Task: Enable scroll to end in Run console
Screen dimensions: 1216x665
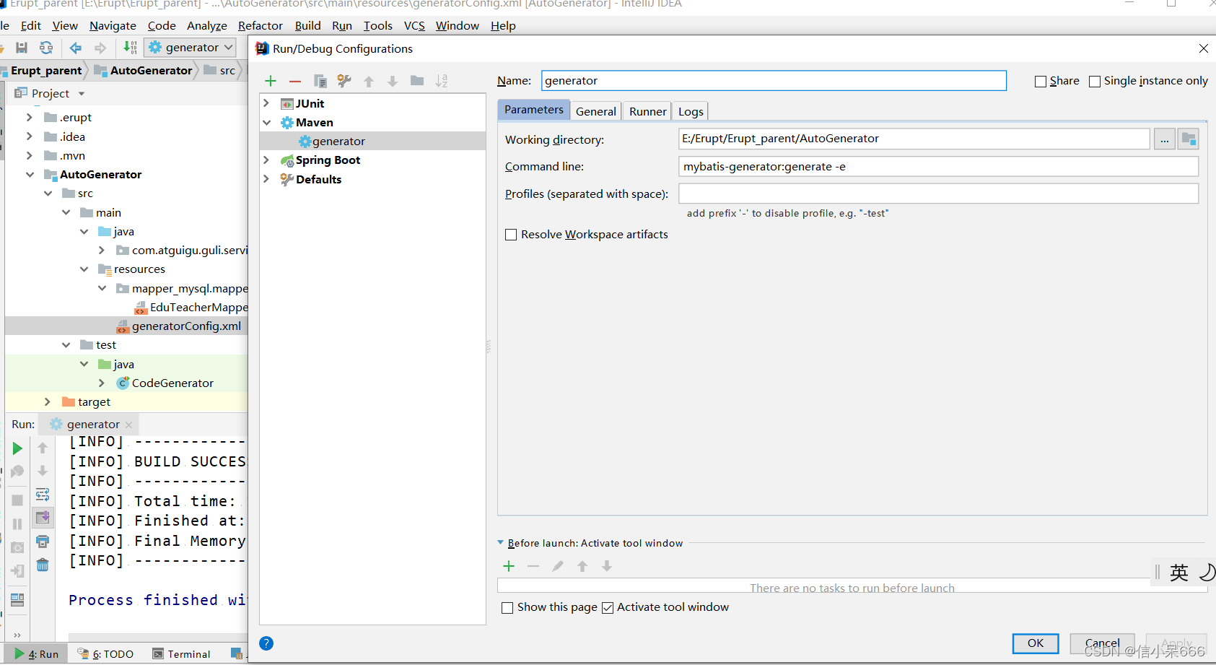Action: (43, 517)
